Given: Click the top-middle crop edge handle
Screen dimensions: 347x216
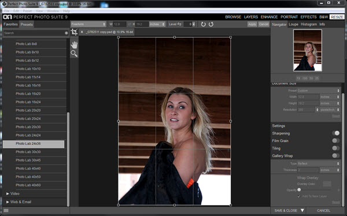Looking at the screenshot, I should pos(175,38).
